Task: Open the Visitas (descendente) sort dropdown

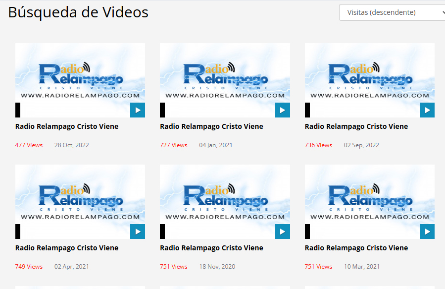Action: tap(391, 12)
